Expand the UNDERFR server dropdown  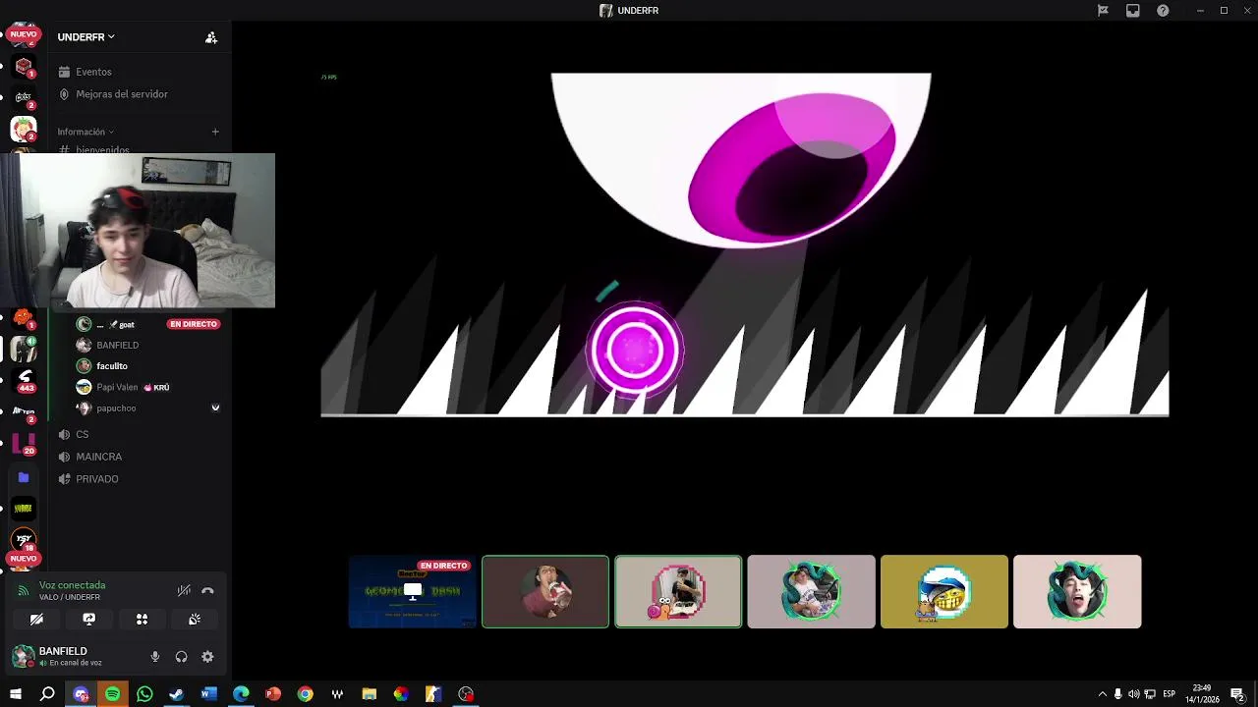coord(86,37)
